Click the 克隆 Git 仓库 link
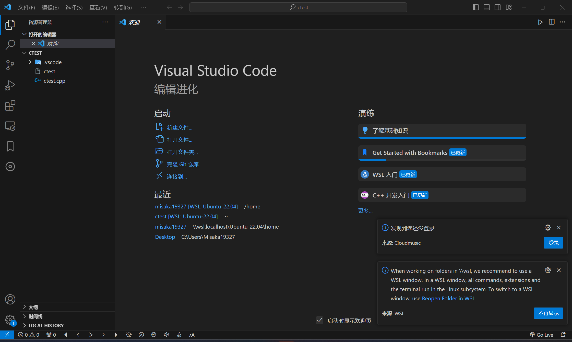 pyautogui.click(x=184, y=164)
